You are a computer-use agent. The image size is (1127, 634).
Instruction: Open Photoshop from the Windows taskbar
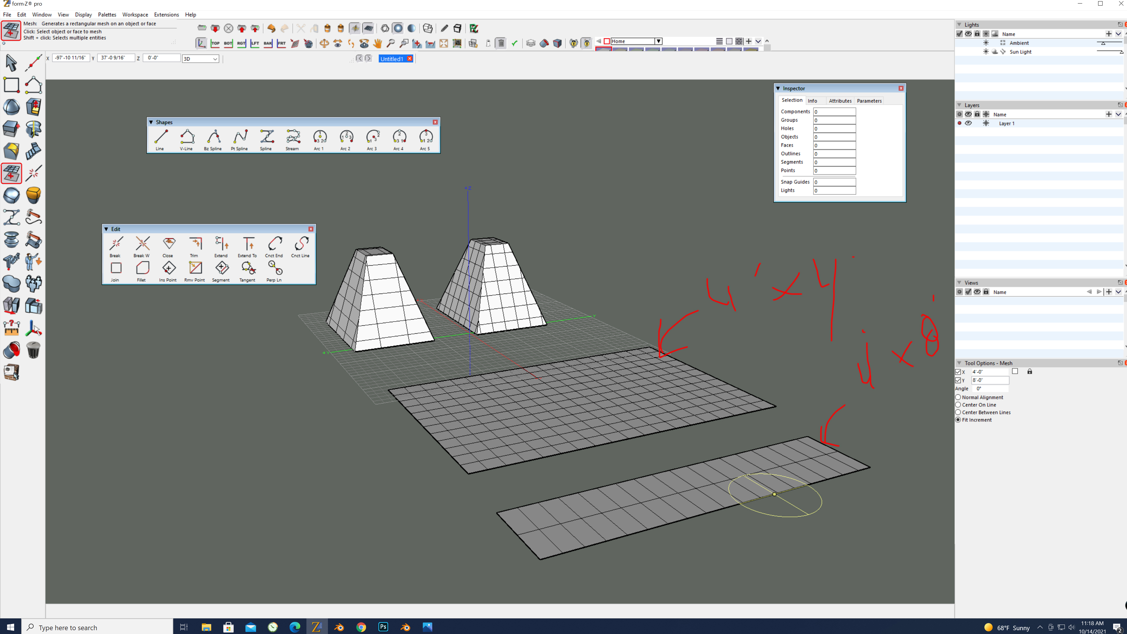(383, 627)
